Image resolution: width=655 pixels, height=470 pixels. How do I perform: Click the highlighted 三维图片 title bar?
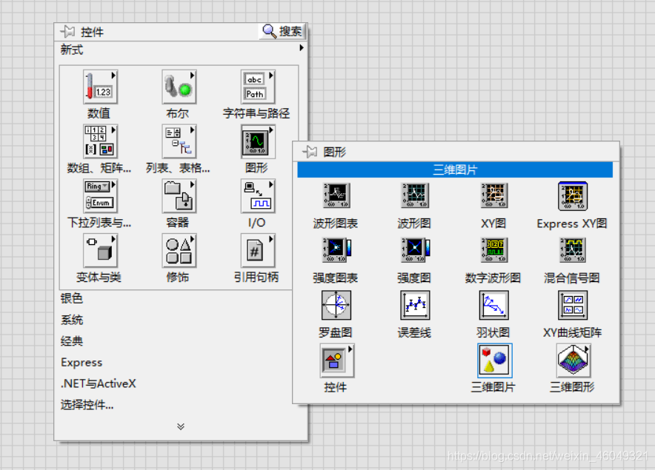coord(455,169)
